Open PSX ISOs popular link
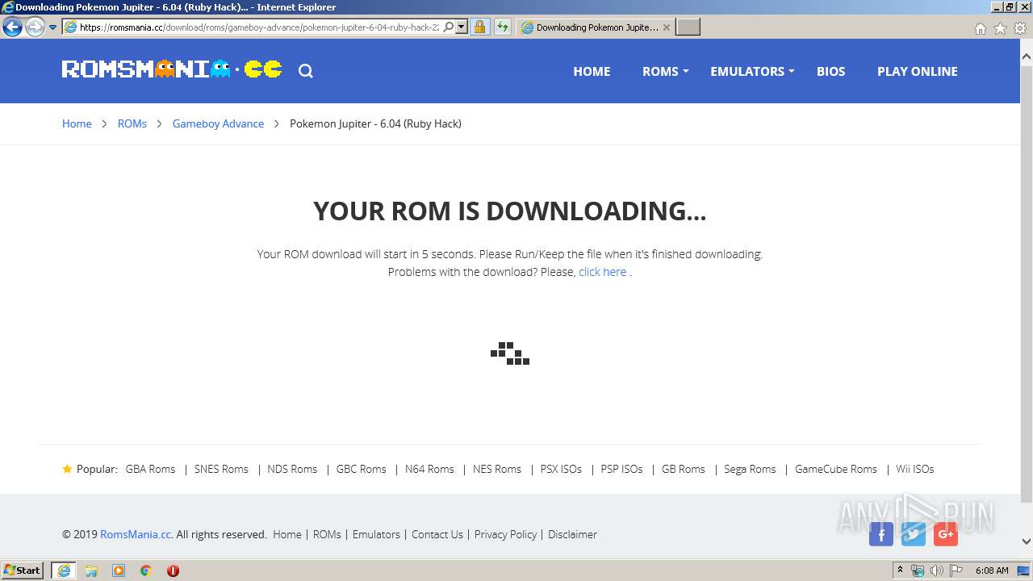 [561, 469]
